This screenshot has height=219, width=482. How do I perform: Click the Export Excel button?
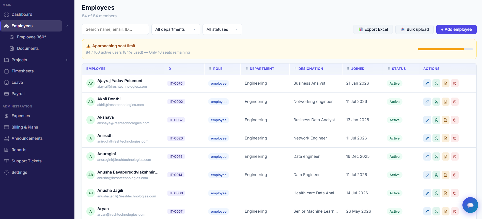[x=373, y=29]
